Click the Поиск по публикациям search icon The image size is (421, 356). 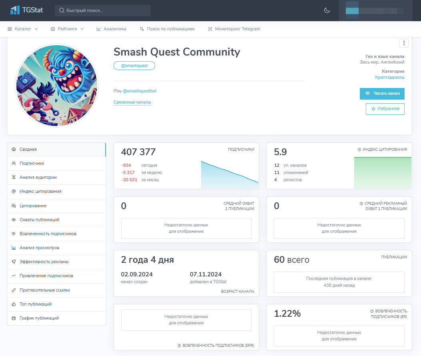point(142,29)
